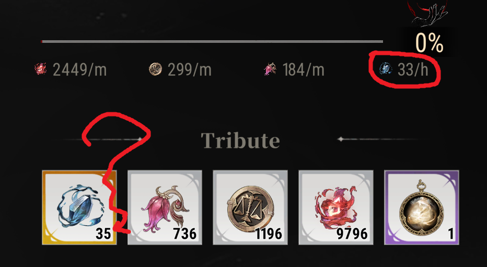
Task: Click the 184/m rate text
Action: pyautogui.click(x=304, y=69)
